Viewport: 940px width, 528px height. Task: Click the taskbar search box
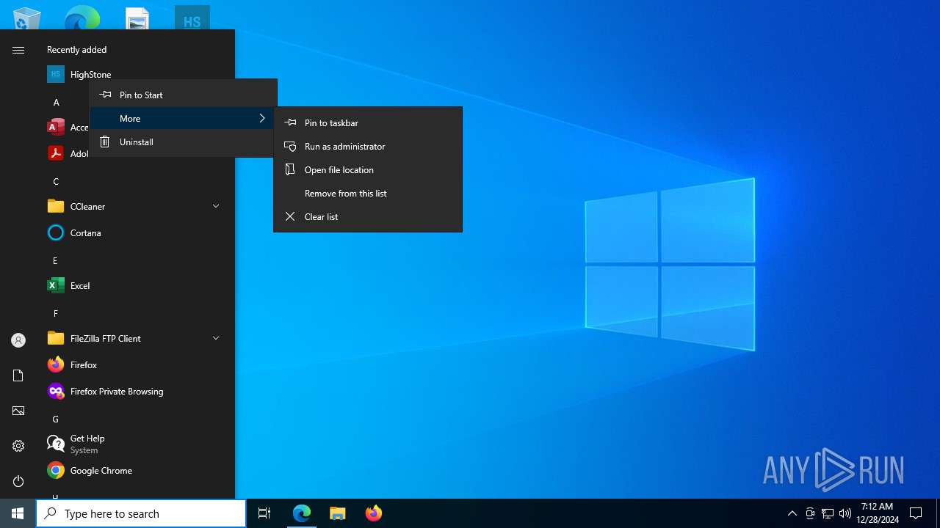tap(141, 513)
